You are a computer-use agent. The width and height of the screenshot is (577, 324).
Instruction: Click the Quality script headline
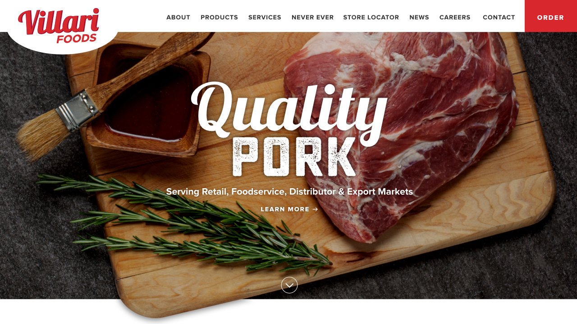click(x=289, y=110)
